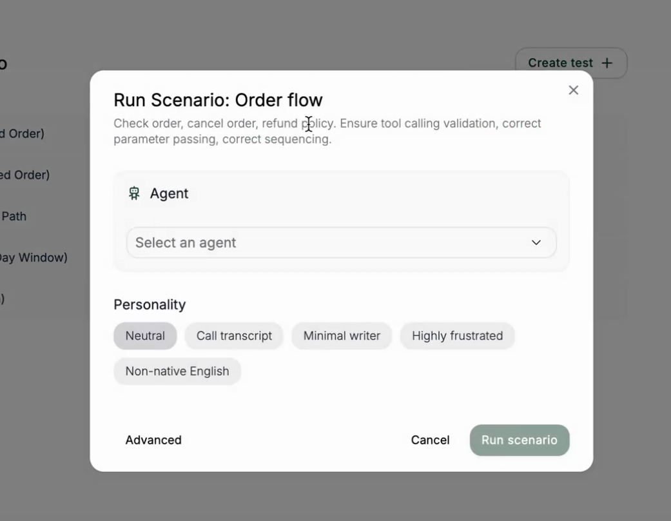This screenshot has height=521, width=671.
Task: Click the plus icon on Create test
Action: [x=606, y=63]
